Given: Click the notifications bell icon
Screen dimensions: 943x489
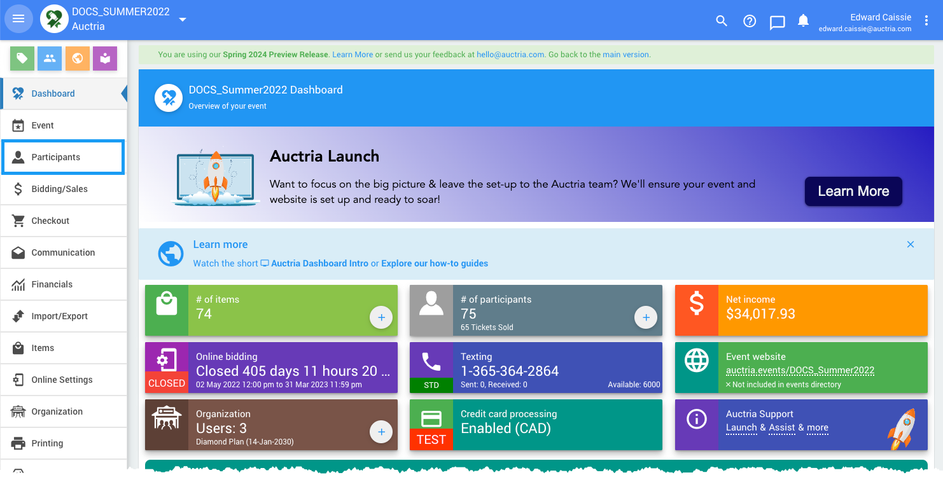Looking at the screenshot, I should point(804,21).
